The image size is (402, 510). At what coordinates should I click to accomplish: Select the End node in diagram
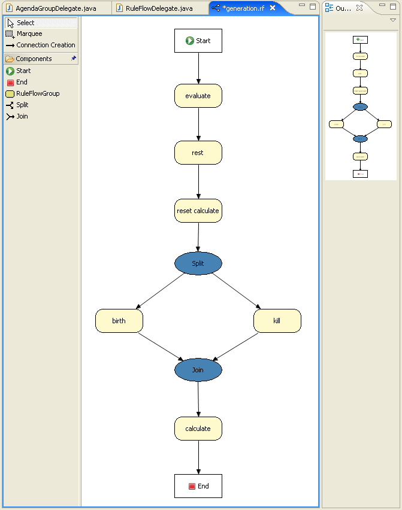coord(198,486)
